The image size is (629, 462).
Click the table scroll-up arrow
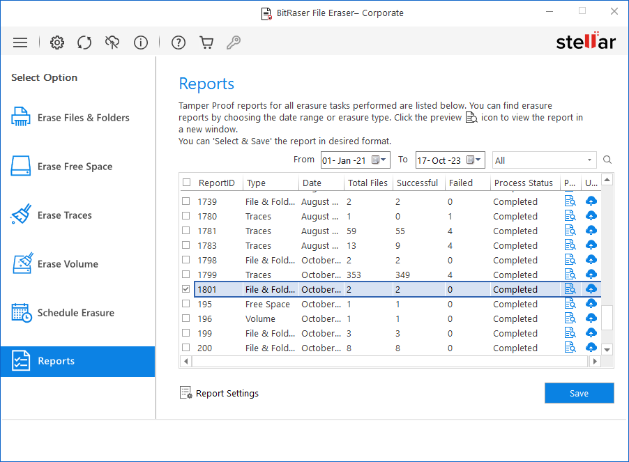pos(607,180)
